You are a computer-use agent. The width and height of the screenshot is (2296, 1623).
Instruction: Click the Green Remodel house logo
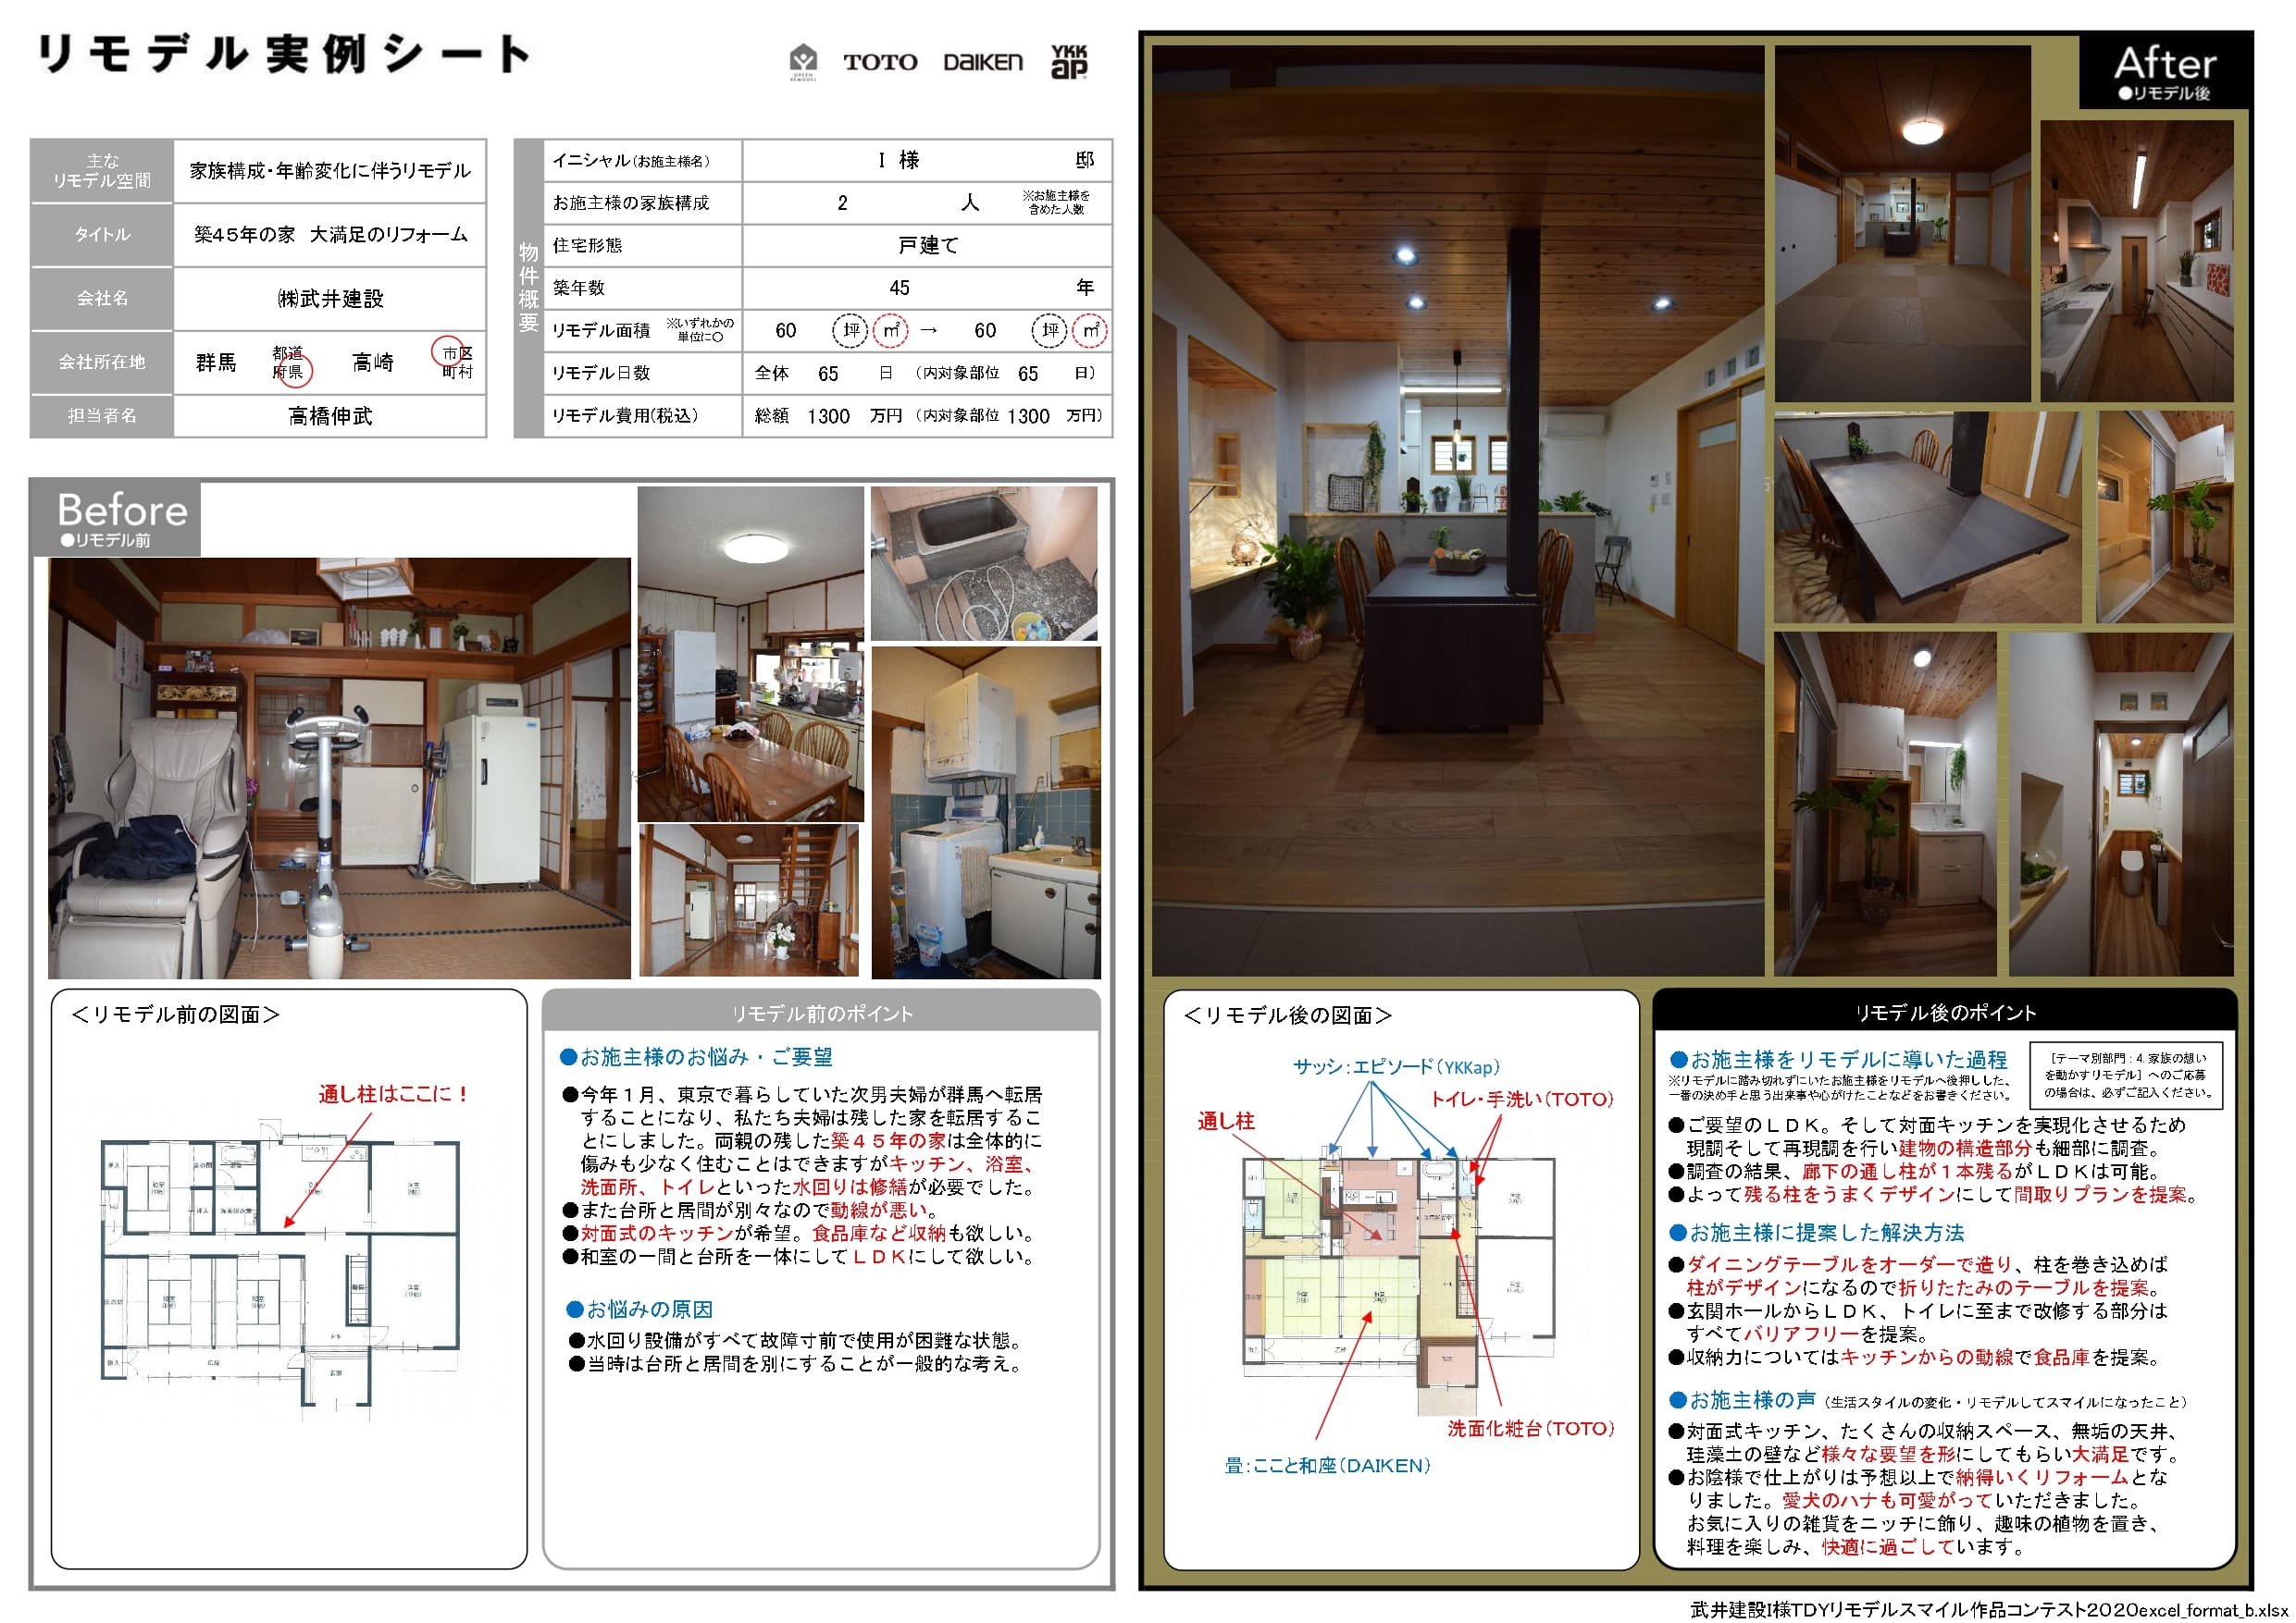[x=803, y=62]
